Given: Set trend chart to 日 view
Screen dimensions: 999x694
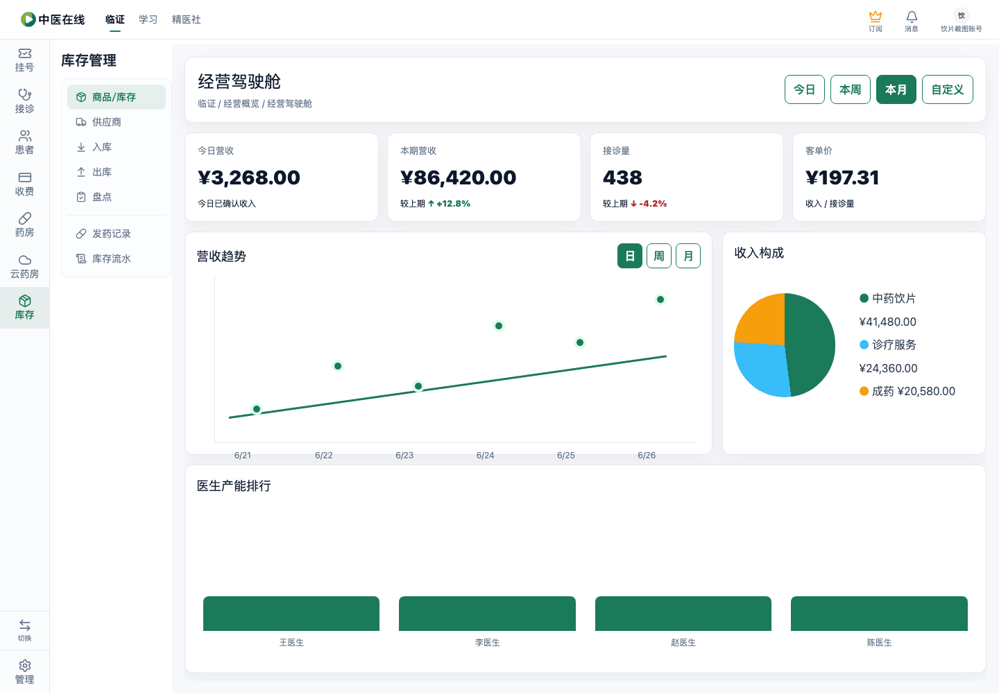Looking at the screenshot, I should 630,256.
